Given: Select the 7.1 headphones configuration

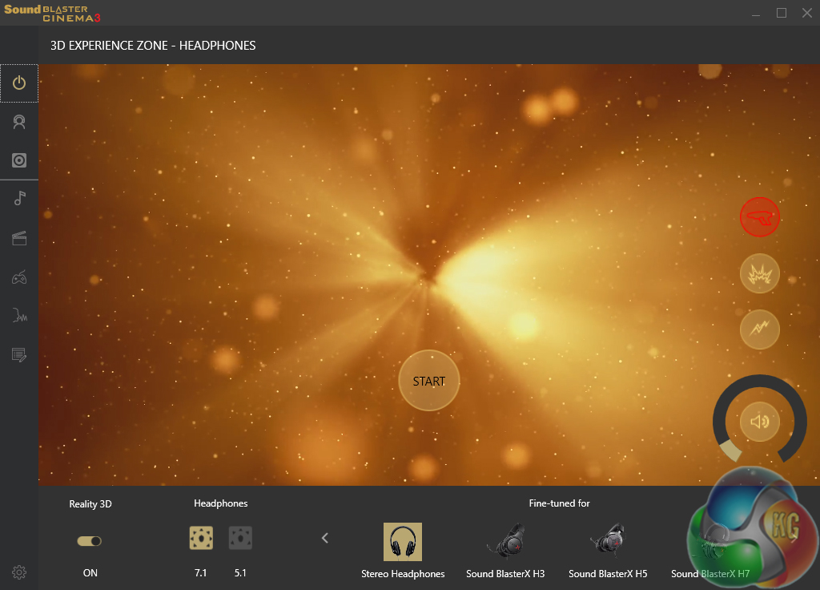Looking at the screenshot, I should [201, 538].
